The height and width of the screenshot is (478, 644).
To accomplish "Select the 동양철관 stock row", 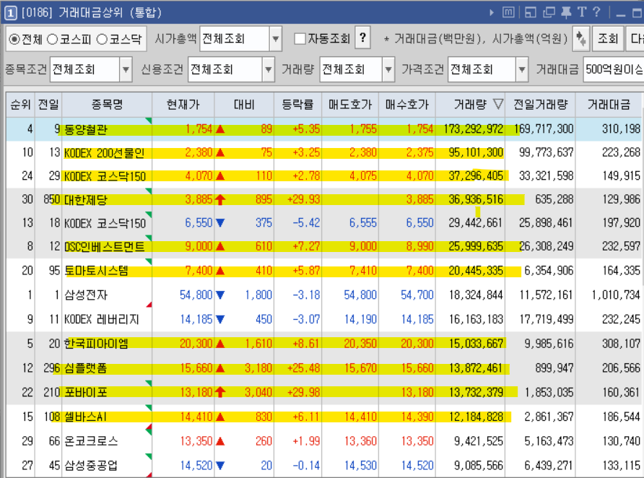I will click(x=323, y=129).
